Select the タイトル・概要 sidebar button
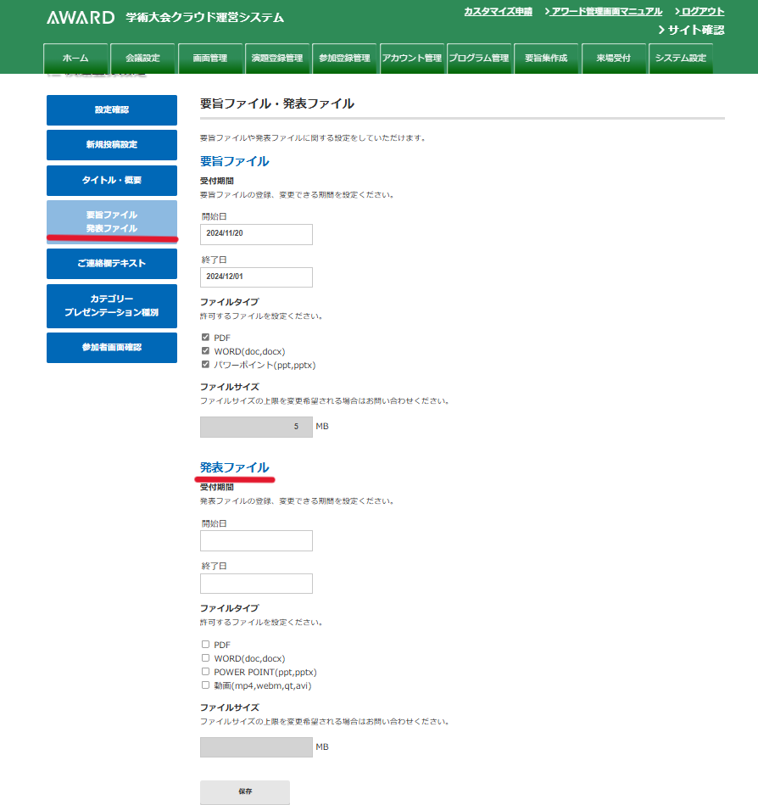 point(112,180)
